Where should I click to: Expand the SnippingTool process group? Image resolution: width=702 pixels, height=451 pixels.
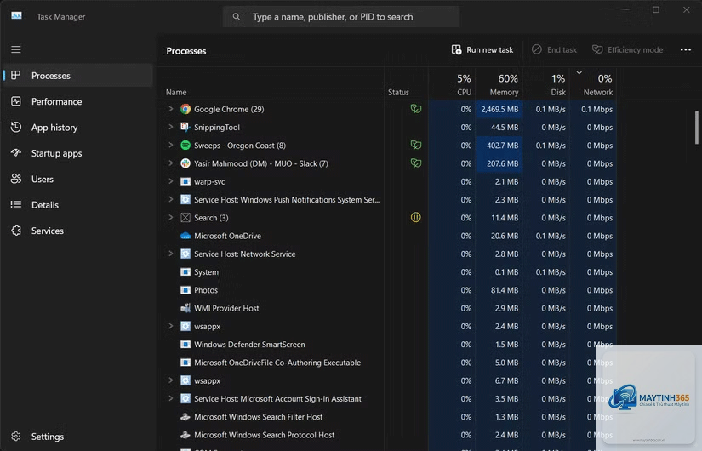pyautogui.click(x=170, y=127)
